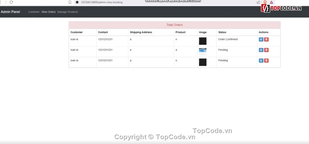Image resolution: width=309 pixels, height=144 pixels.
Task: Click the red trash icon in the last row
Action: [266, 61]
